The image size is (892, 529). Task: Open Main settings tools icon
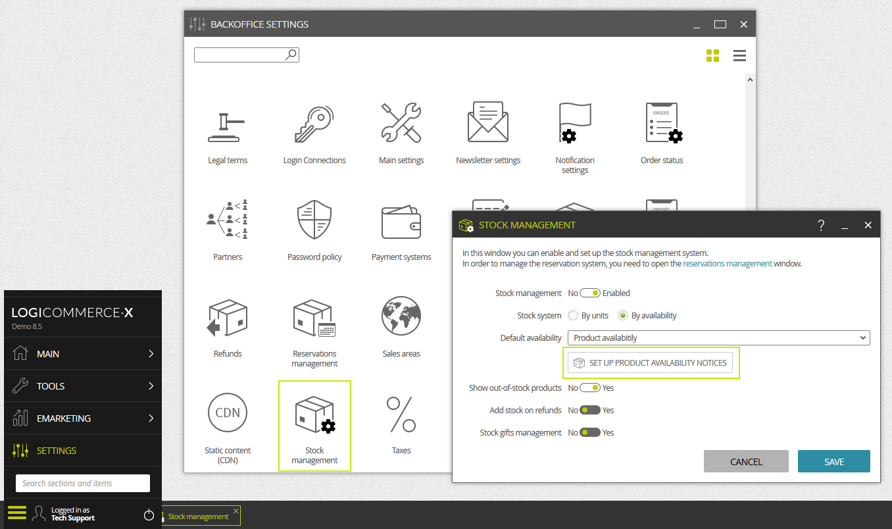coord(401,122)
